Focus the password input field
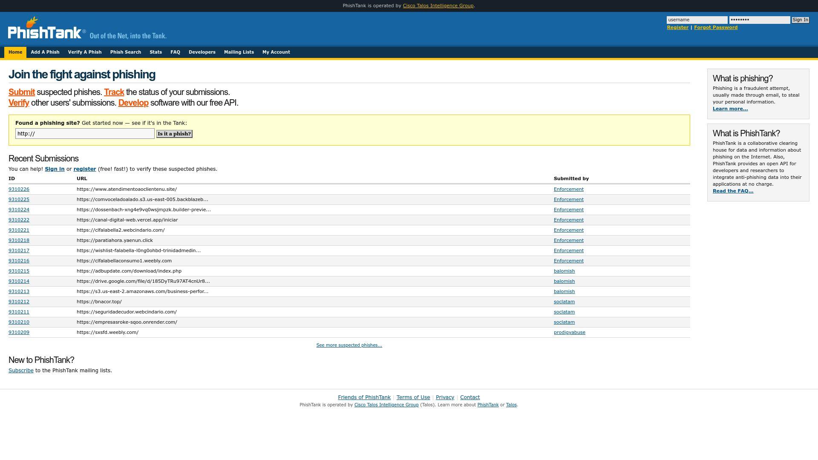 (x=759, y=20)
